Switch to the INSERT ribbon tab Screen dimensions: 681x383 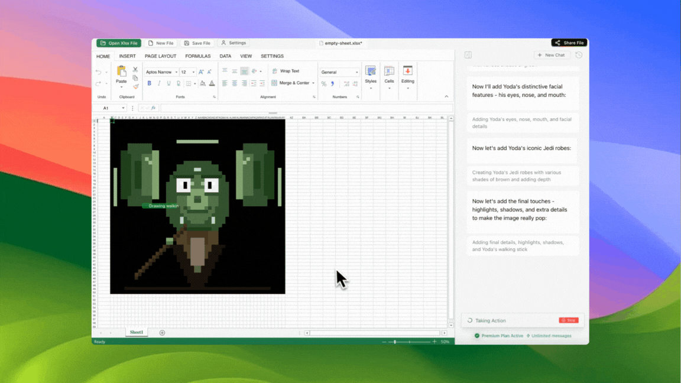pyautogui.click(x=127, y=56)
